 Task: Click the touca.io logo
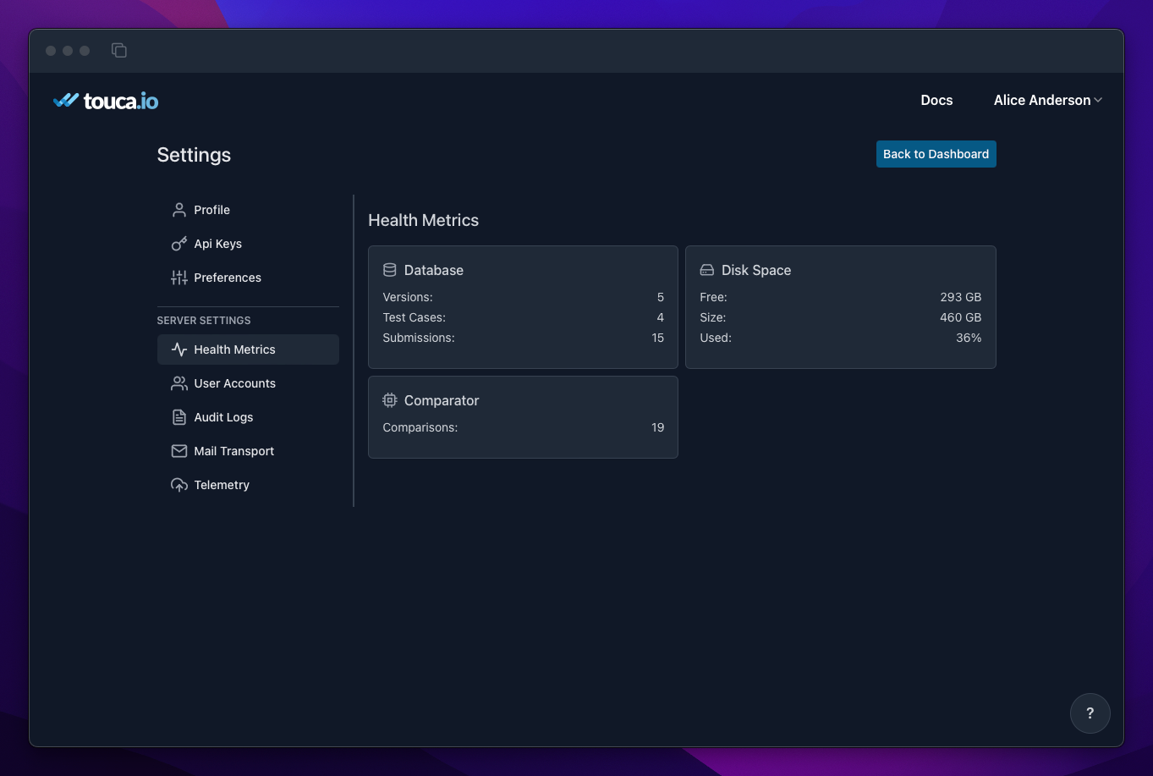click(106, 101)
